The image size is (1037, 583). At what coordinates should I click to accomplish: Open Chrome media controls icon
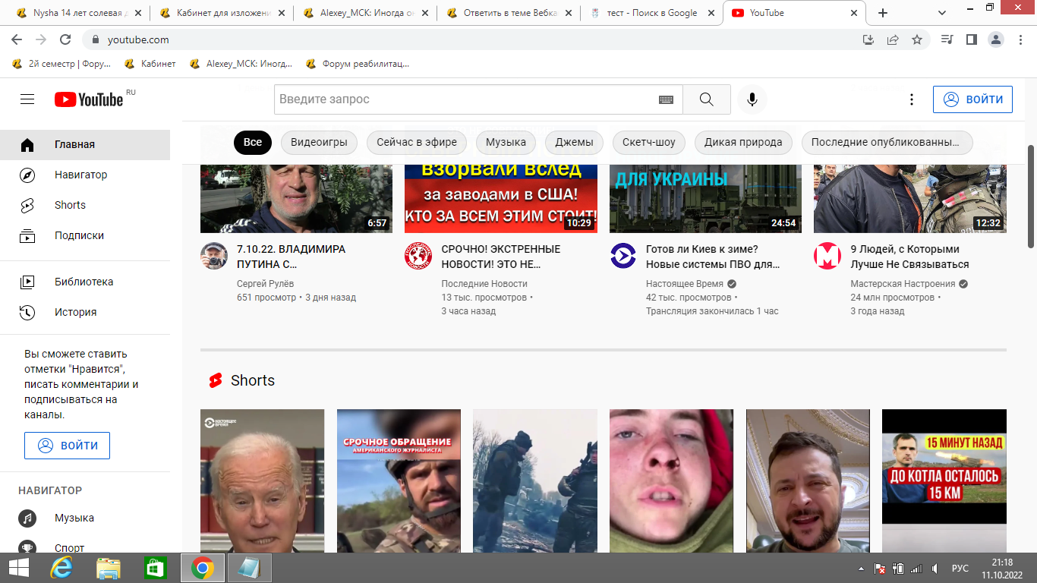947,40
